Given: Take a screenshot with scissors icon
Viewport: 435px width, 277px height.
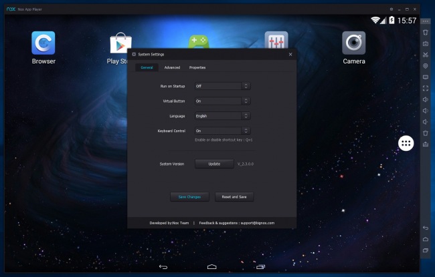Looking at the screenshot, I should coord(425,55).
